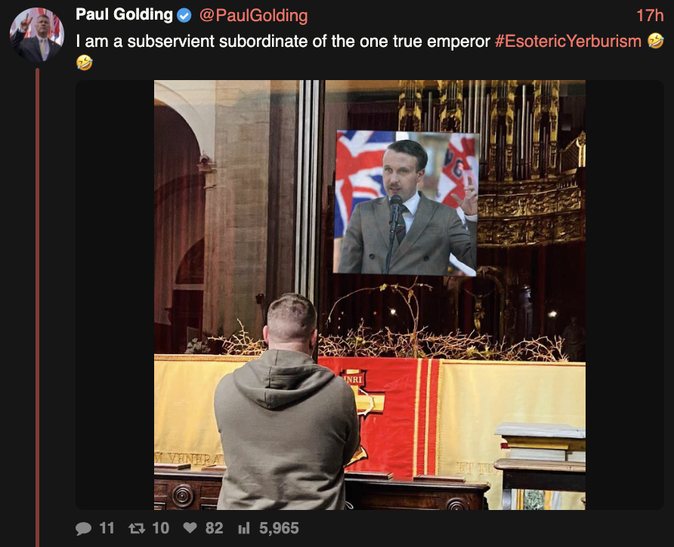Viewport: 674px width, 547px height.
Task: Click the 17h timestamp
Action: click(x=650, y=15)
